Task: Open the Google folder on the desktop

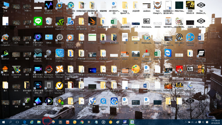Action: click(x=70, y=54)
